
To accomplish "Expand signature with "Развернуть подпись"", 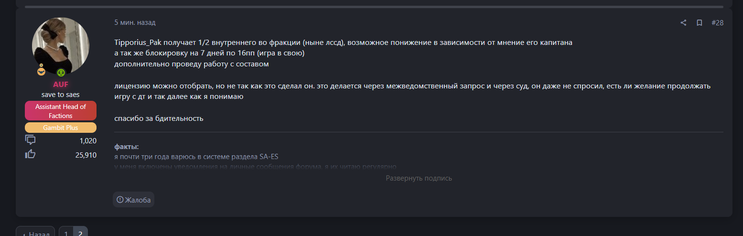I will pyautogui.click(x=419, y=178).
